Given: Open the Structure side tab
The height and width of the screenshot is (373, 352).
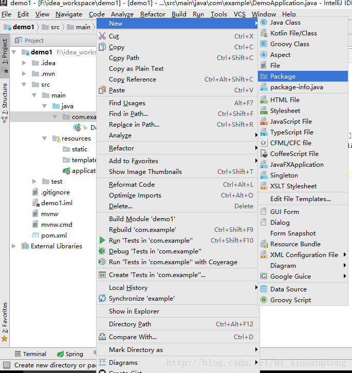Looking at the screenshot, I should point(5,102).
